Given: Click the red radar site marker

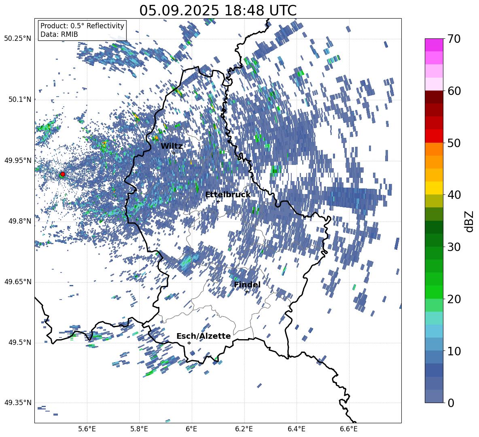Looking at the screenshot, I should click(63, 174).
